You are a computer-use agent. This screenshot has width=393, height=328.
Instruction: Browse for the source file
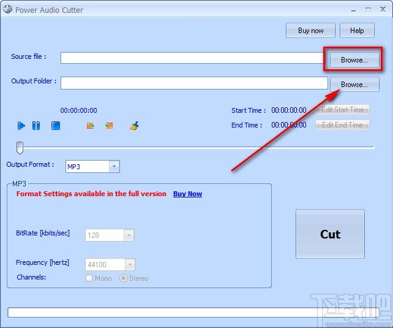click(354, 59)
